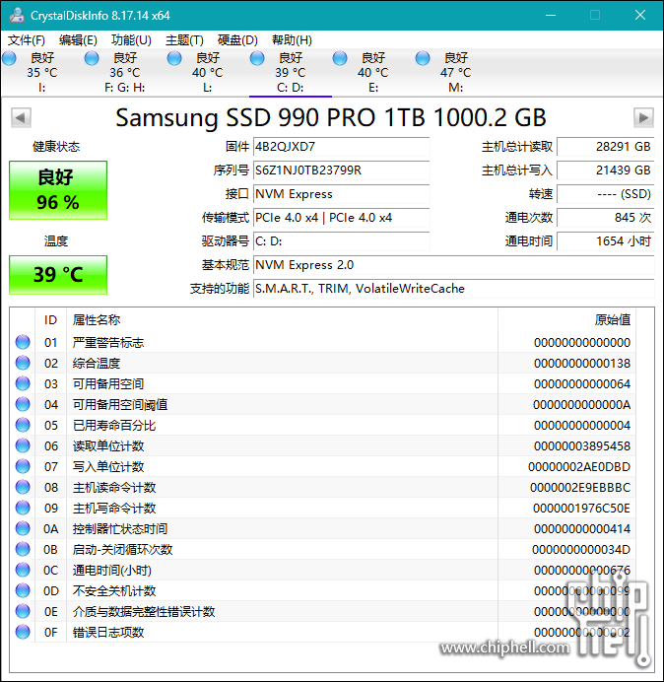Go to previous disk with left arrow
Viewport: 664px width, 682px height.
pyautogui.click(x=21, y=117)
